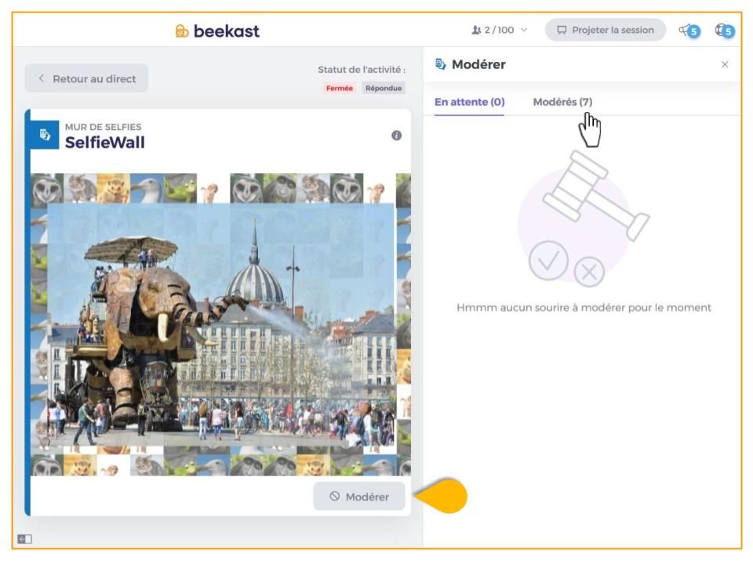Viewport: 753px width, 564px height.
Task: Open the megaphone announcements icon
Action: (x=689, y=31)
